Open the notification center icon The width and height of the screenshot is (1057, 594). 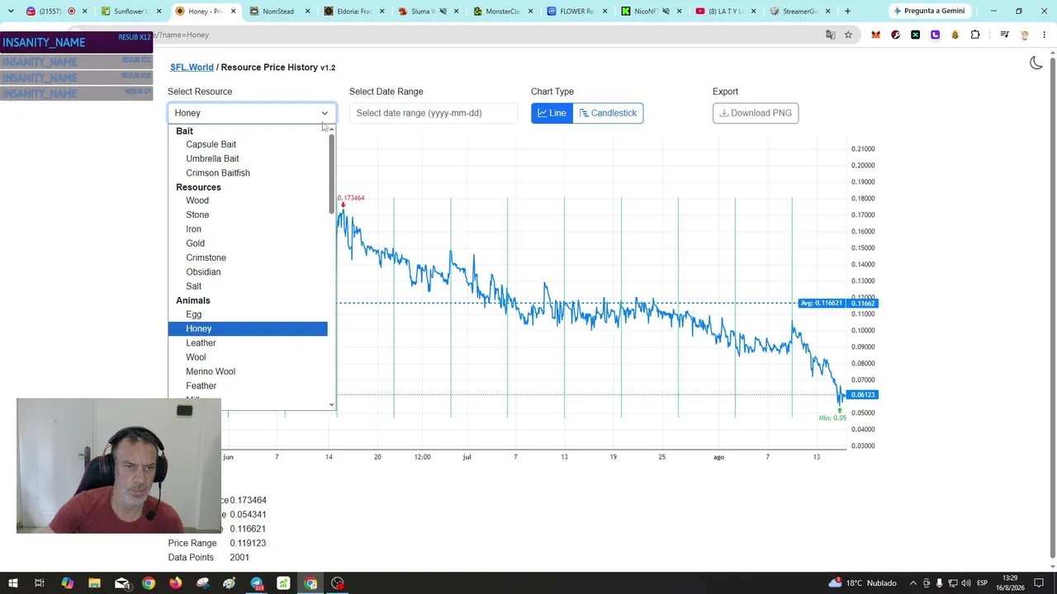(x=1039, y=583)
